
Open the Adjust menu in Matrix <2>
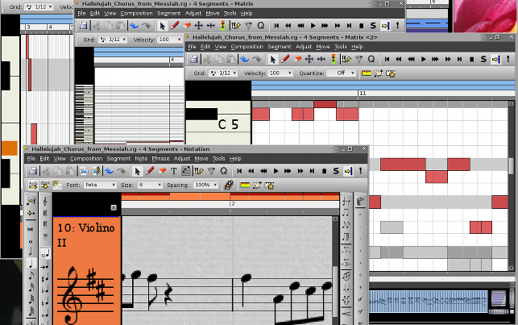[x=304, y=47]
